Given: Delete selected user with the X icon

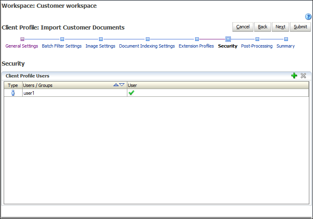Looking at the screenshot, I should (303, 76).
